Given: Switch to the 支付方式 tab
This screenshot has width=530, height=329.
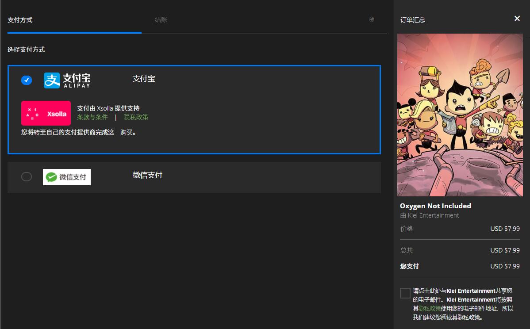Looking at the screenshot, I should 20,20.
